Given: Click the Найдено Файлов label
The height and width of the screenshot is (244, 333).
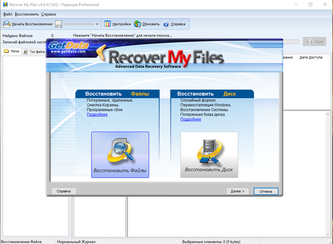Looking at the screenshot, I should (x=18, y=35).
